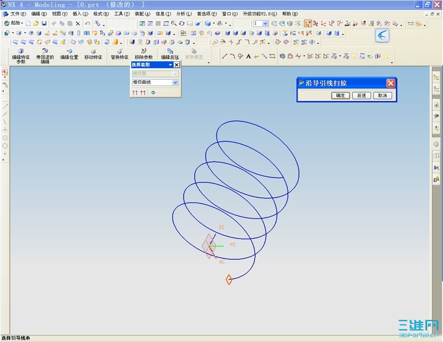Open a part with the Open folder icon
The width and height of the screenshot is (443, 342).
tap(36, 23)
